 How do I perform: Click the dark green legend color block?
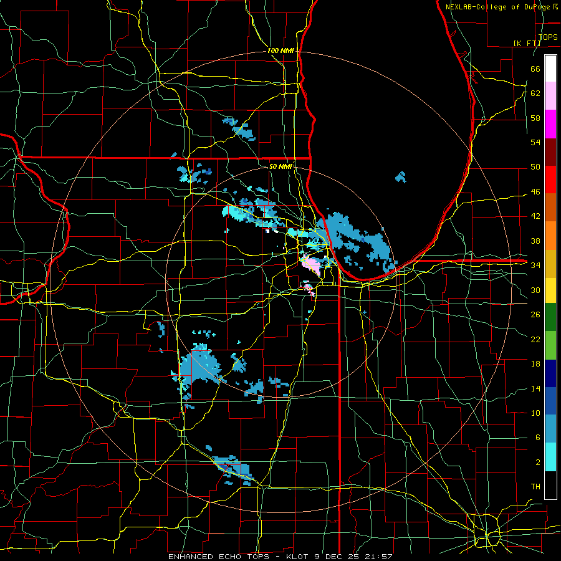550,317
